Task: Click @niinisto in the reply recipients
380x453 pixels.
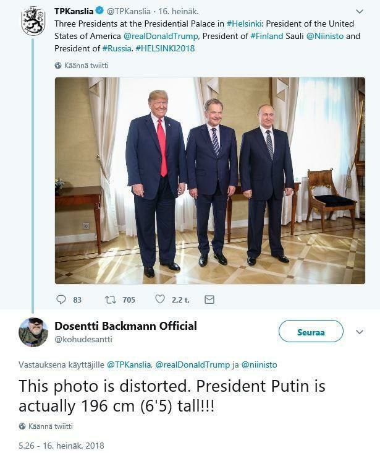Action: coord(261,365)
